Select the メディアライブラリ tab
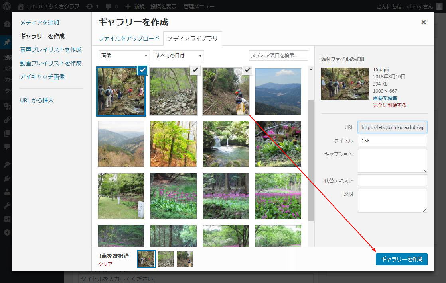 (193, 39)
